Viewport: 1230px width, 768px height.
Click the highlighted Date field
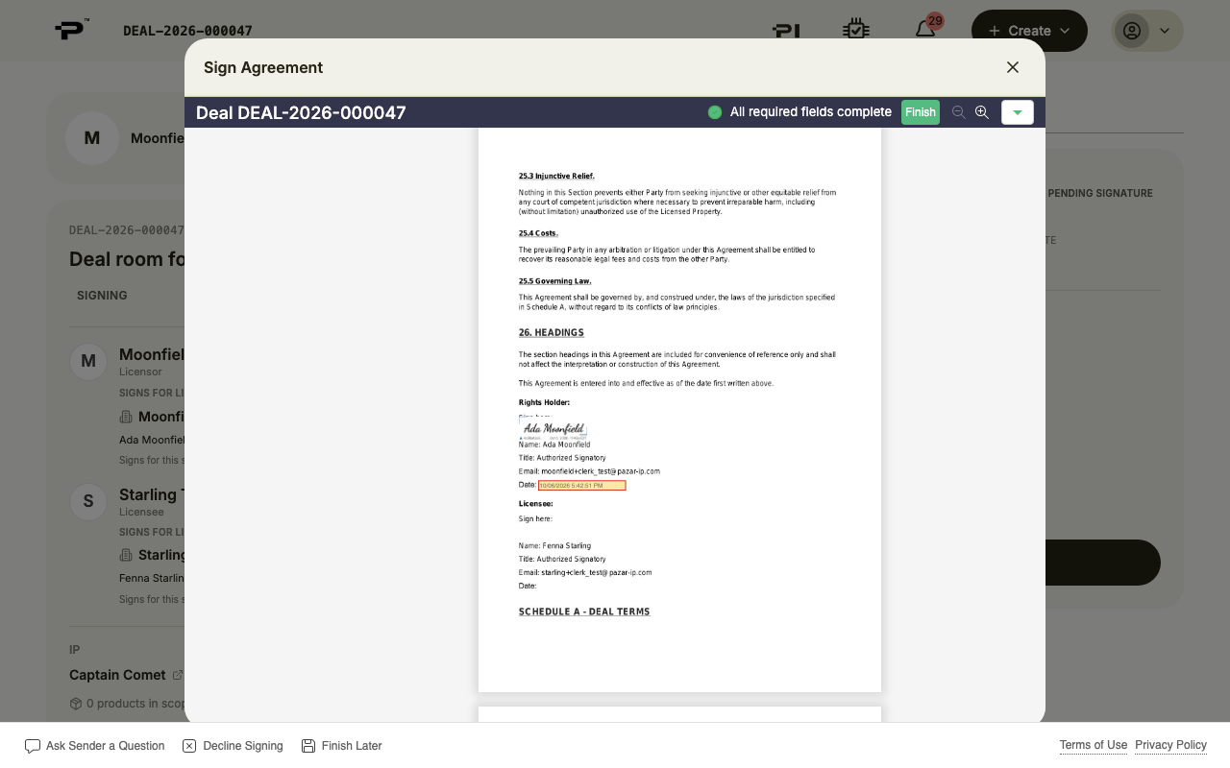[582, 486]
